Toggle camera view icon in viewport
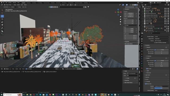This screenshot has height=96, width=170. (x=120, y=22)
